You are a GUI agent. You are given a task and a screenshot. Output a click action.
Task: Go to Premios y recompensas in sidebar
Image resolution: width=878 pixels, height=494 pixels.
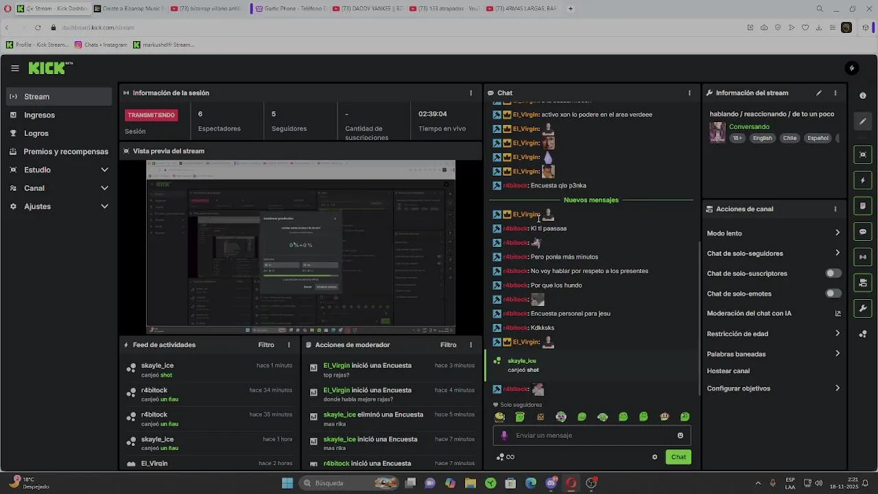point(59,152)
